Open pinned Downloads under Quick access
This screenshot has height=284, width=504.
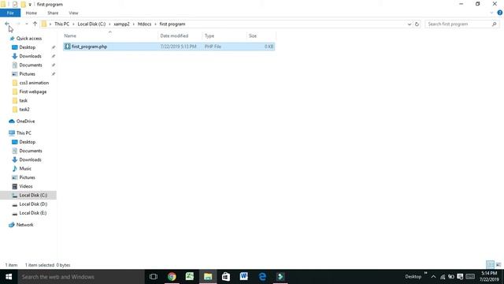coord(30,56)
